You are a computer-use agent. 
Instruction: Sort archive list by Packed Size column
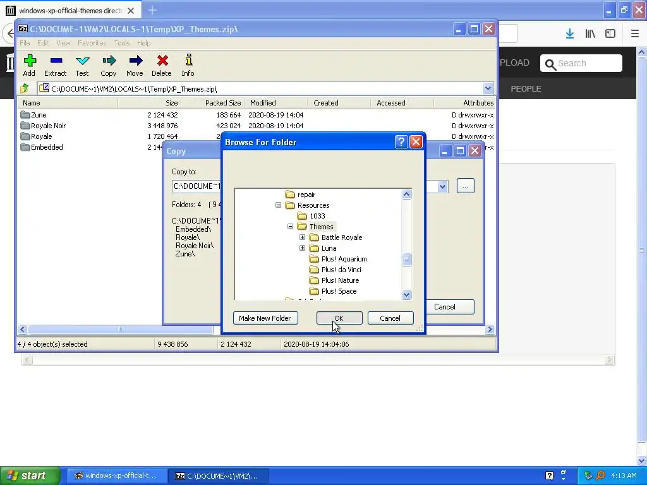pyautogui.click(x=213, y=103)
